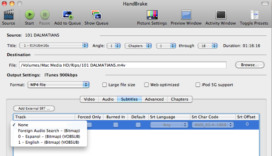Toggle Presets drawer icon

coord(254,14)
